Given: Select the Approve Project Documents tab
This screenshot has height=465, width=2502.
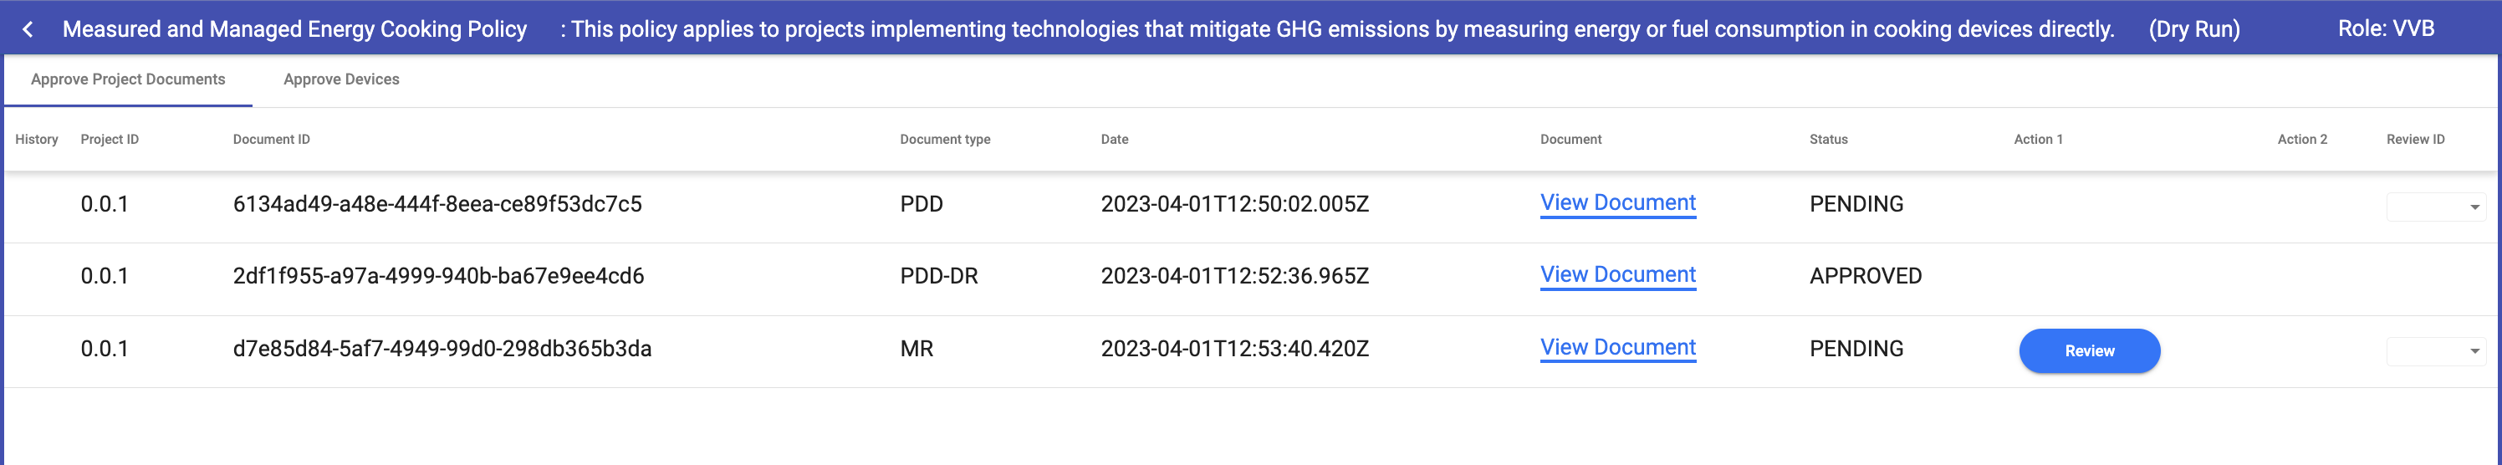Looking at the screenshot, I should coord(128,79).
